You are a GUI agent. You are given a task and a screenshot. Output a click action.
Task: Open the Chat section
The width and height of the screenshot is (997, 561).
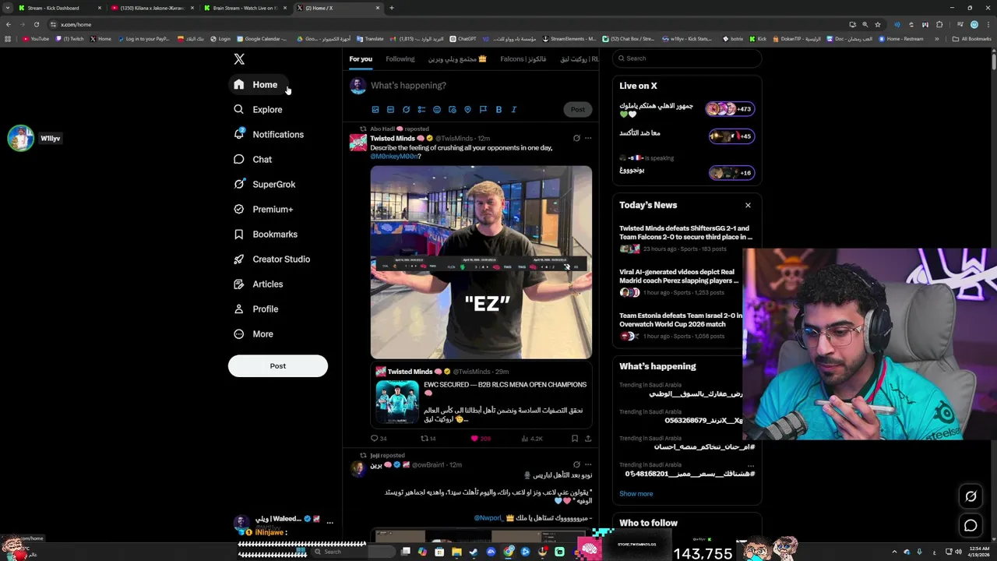pyautogui.click(x=253, y=159)
